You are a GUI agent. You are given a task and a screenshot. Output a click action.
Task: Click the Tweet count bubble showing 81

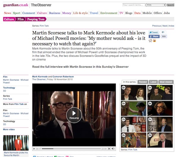163,32
